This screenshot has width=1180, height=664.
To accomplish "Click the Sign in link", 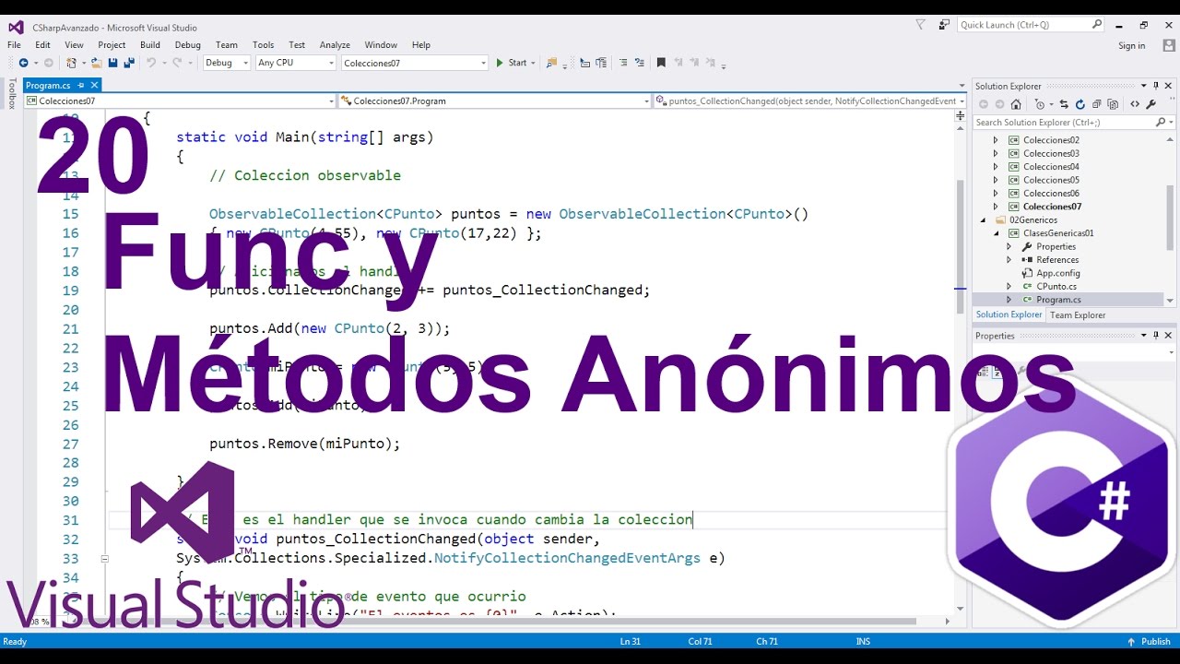I will (x=1132, y=45).
